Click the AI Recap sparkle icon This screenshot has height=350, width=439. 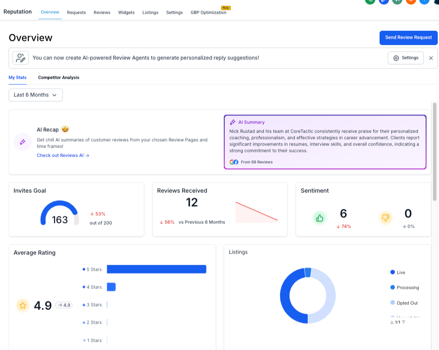23,142
